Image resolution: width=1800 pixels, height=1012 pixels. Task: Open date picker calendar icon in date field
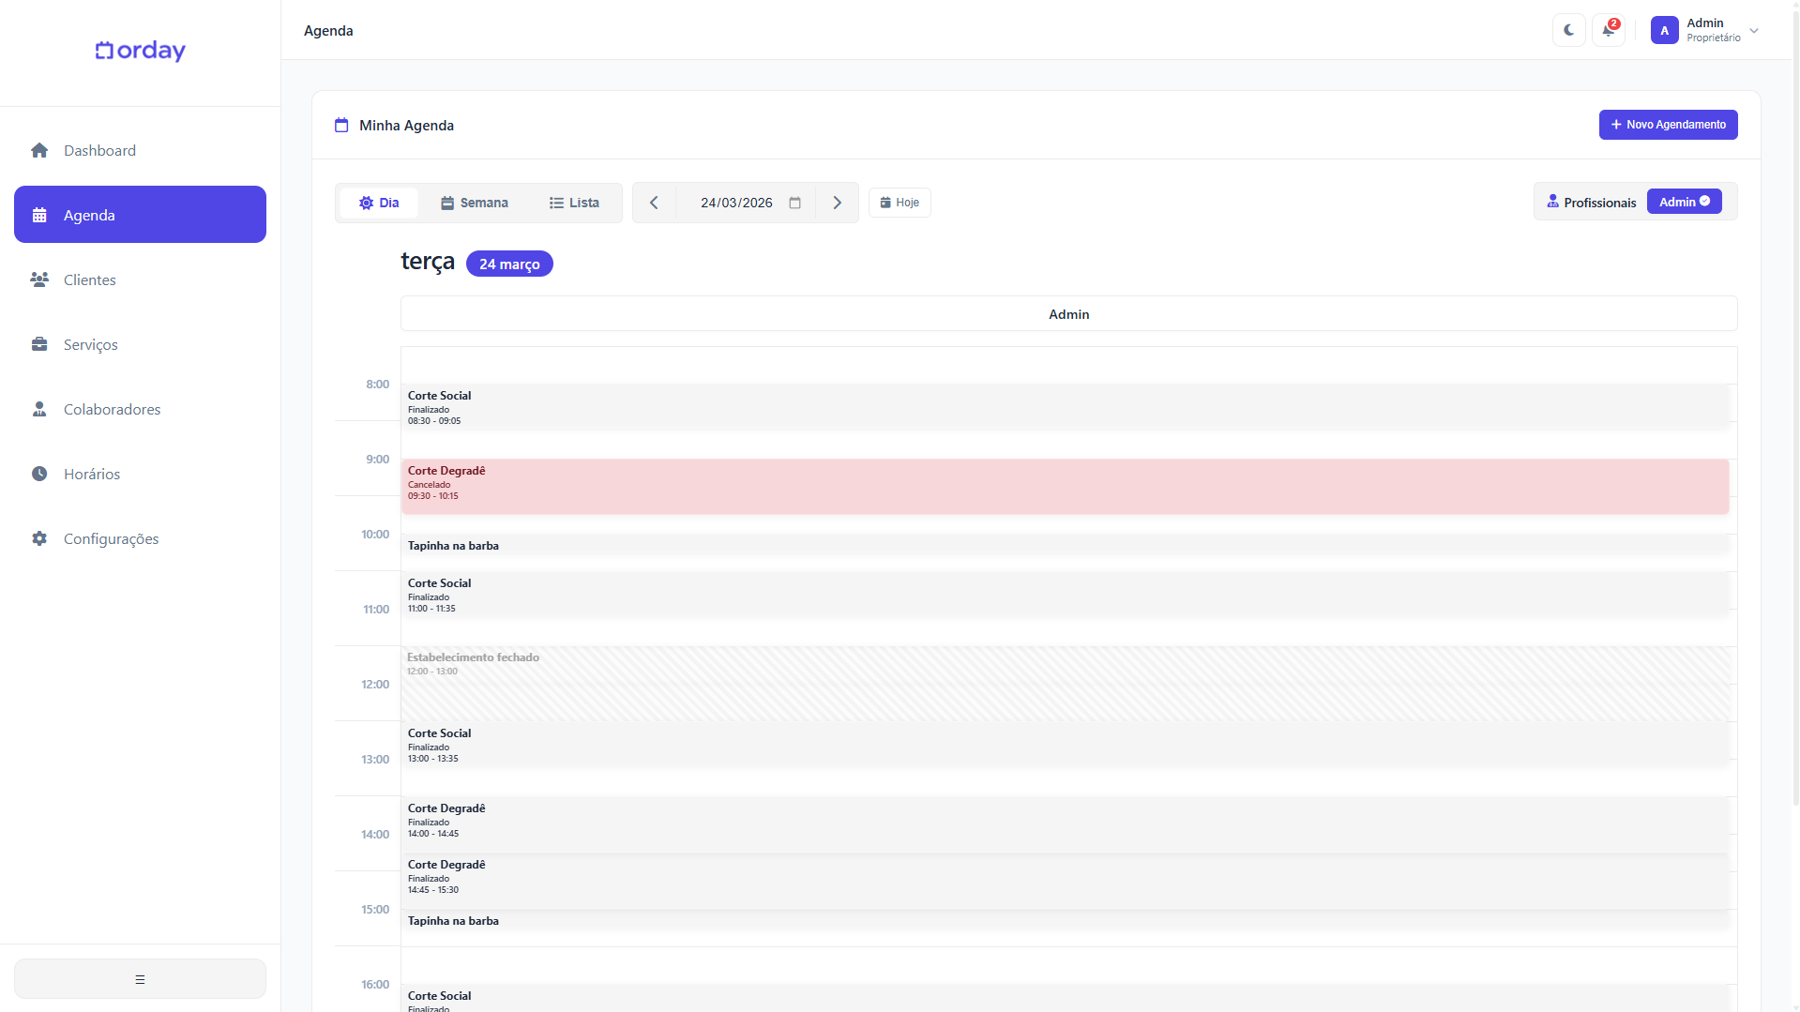coord(794,203)
